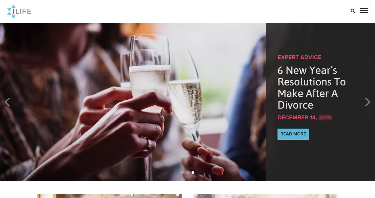Click the champagne glasses hero image
This screenshot has width=375, height=198.
pos(133,102)
